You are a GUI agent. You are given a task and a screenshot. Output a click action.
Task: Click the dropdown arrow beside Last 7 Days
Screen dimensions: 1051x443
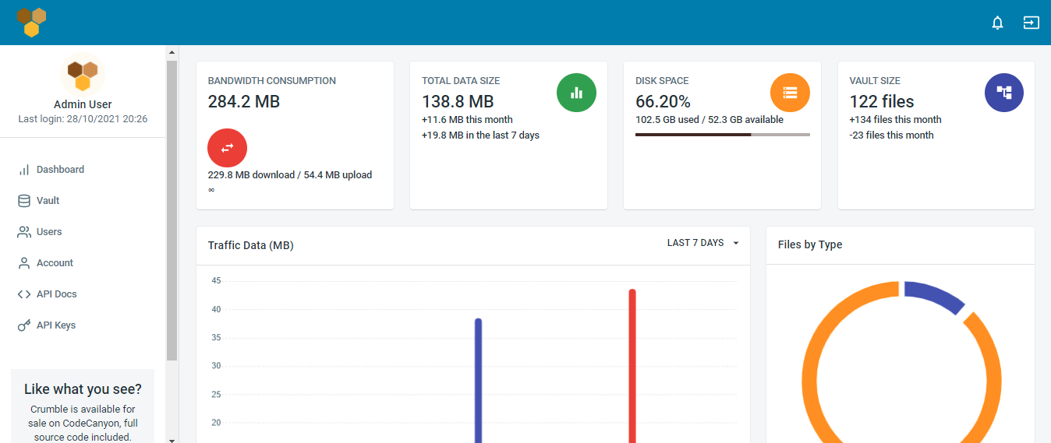pyautogui.click(x=735, y=243)
